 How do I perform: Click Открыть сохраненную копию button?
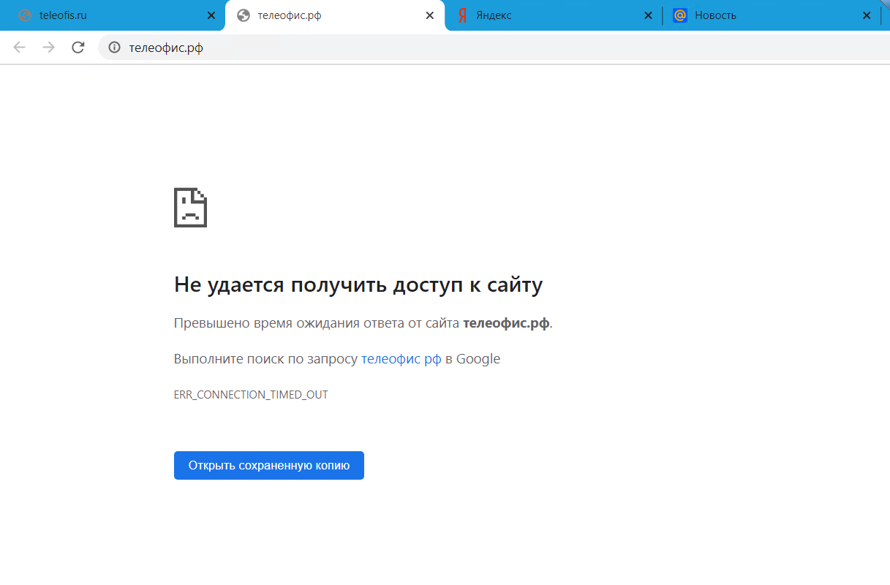[269, 465]
